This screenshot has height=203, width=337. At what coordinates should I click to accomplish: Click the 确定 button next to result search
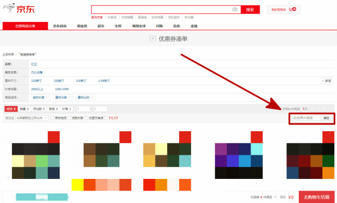click(326, 118)
